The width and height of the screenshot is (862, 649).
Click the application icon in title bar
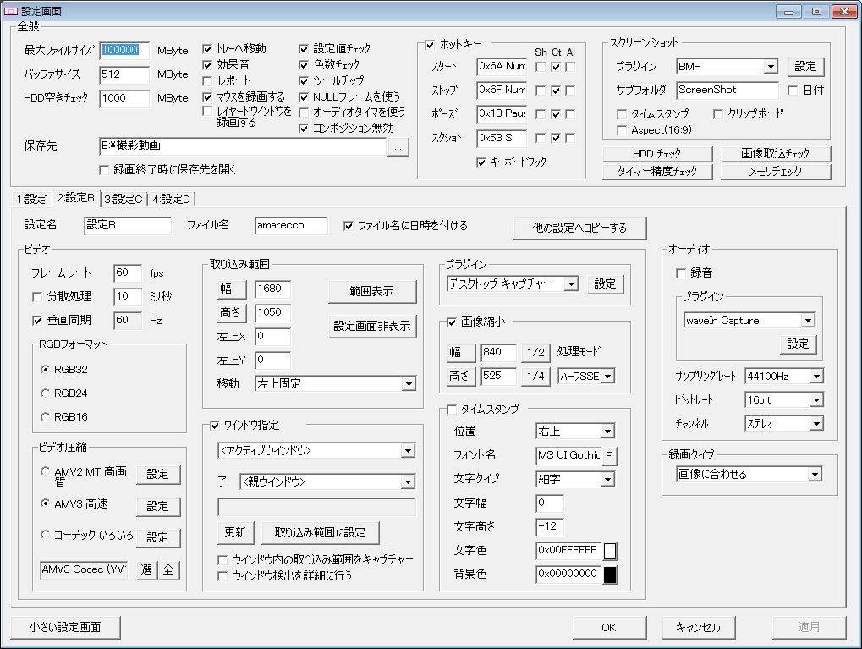(x=11, y=11)
